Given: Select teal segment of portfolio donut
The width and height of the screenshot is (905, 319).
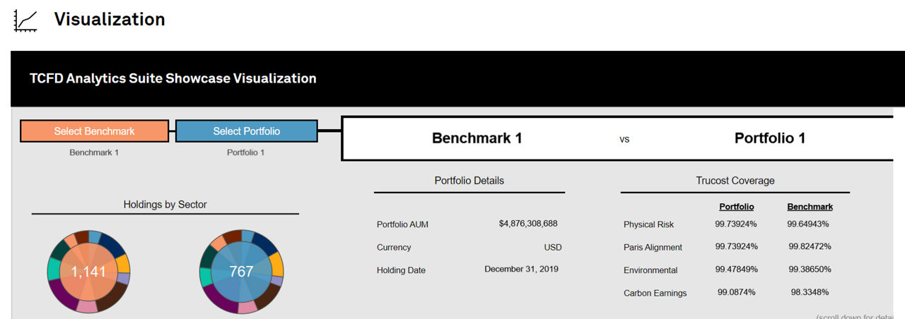Looking at the screenshot, I should pos(205,277).
